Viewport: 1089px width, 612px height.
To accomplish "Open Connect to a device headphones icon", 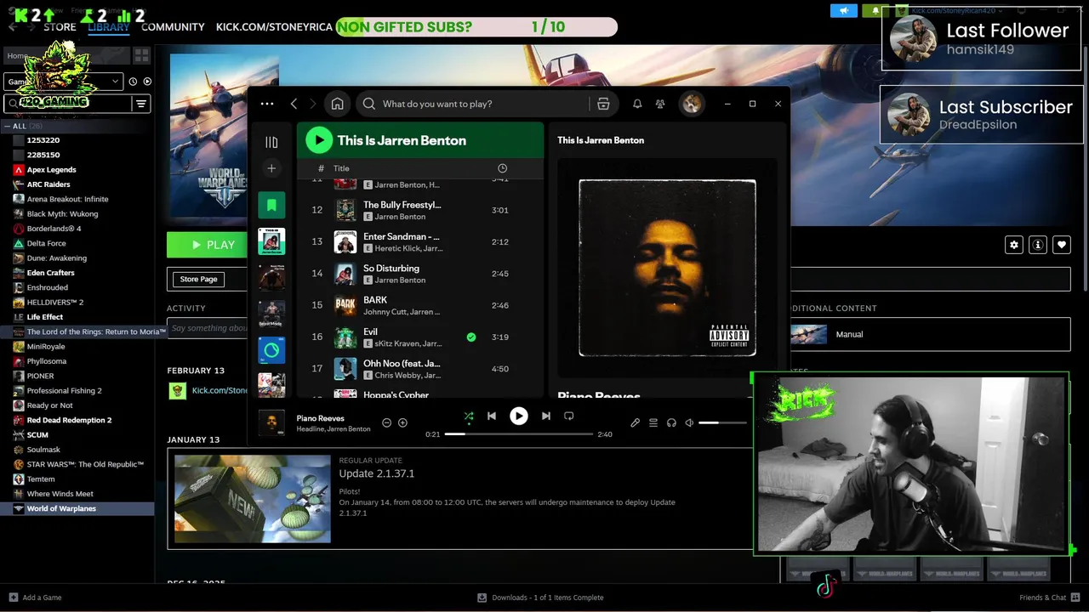I will (x=671, y=422).
